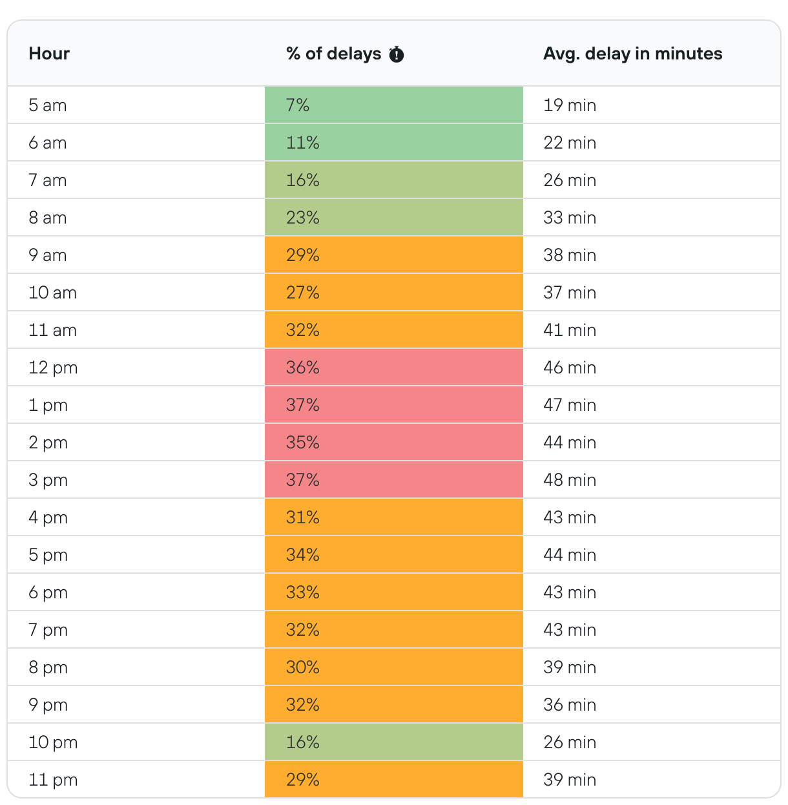This screenshot has width=788, height=805.
Task: Click the 41 min average delay value
Action: 570,330
